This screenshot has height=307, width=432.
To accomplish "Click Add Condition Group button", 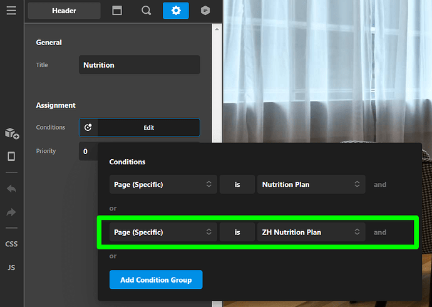I will tap(156, 279).
